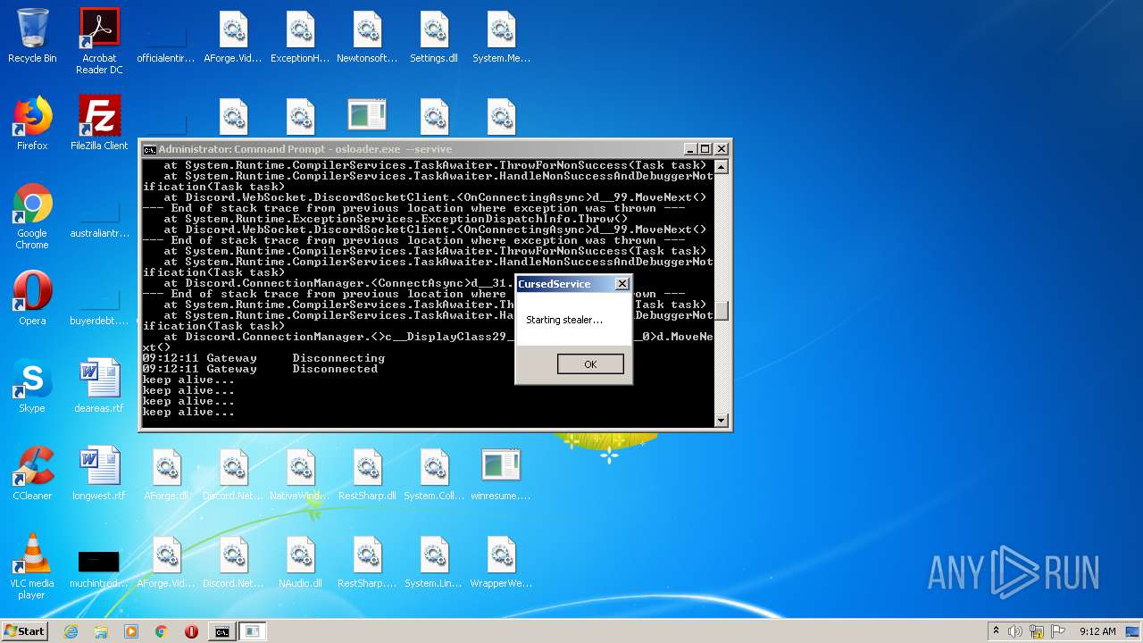Image resolution: width=1143 pixels, height=643 pixels.
Task: Select the Acrobat Reader DC shortcut
Action: [99, 42]
